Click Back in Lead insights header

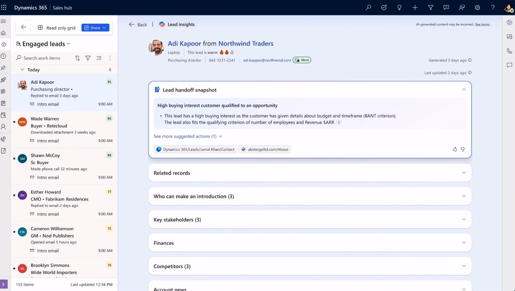click(x=138, y=25)
